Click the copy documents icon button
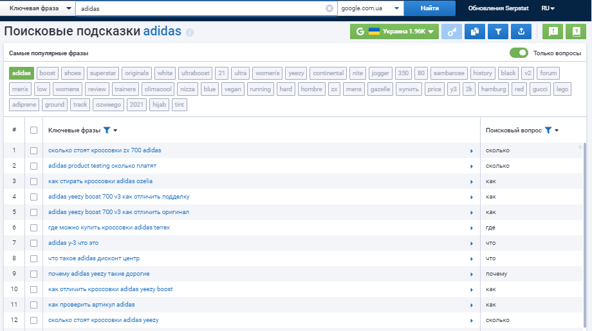The height and width of the screenshot is (331, 592). click(475, 31)
